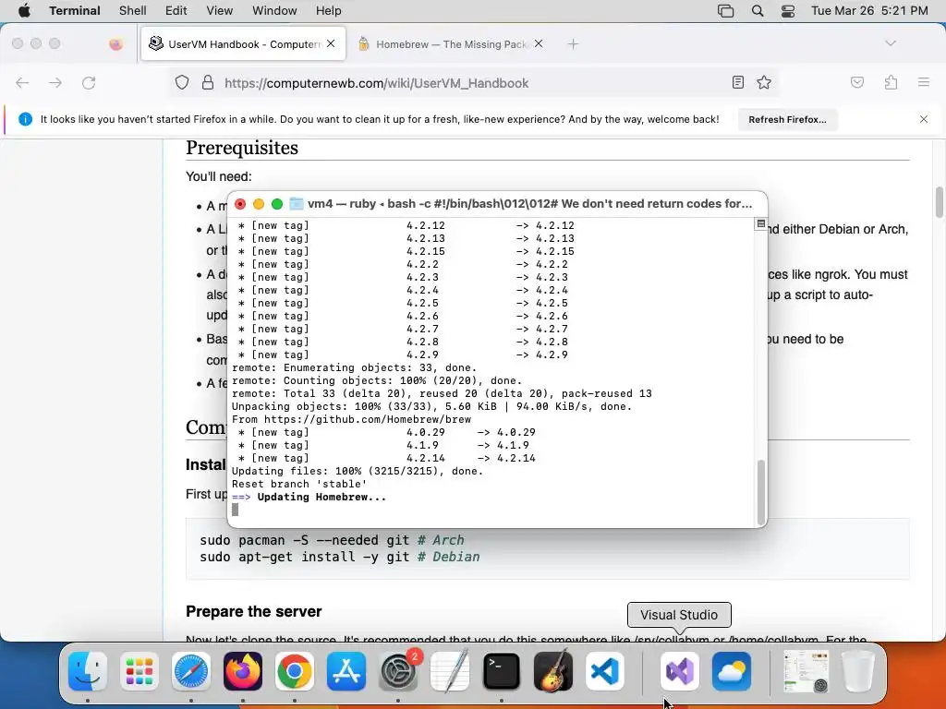Open Stage Manager menu bar icon

[x=726, y=11]
